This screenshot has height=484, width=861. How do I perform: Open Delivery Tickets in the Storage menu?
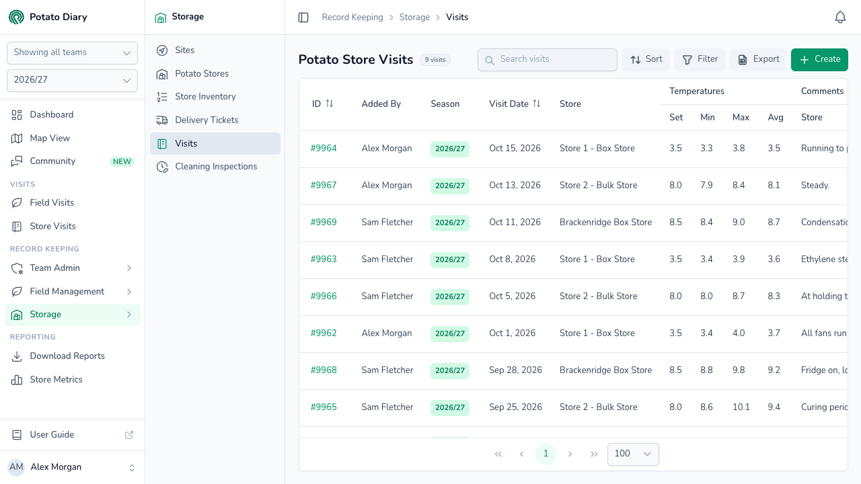(215, 120)
